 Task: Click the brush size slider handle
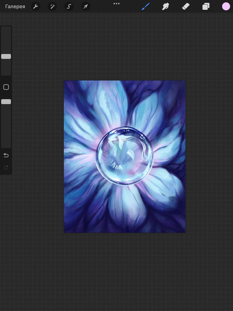pos(6,56)
